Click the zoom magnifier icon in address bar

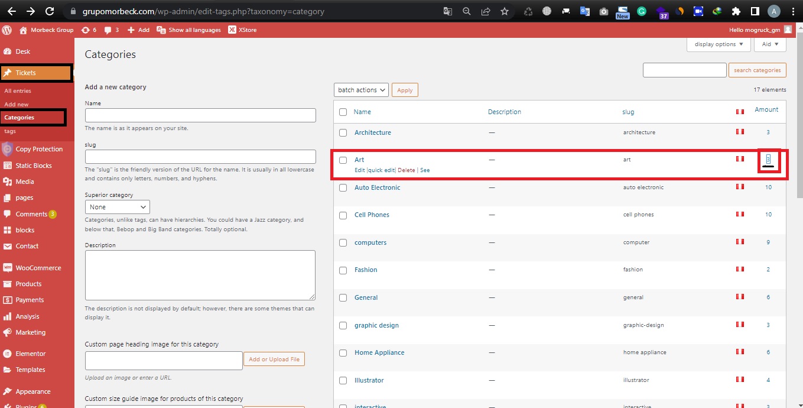467,11
